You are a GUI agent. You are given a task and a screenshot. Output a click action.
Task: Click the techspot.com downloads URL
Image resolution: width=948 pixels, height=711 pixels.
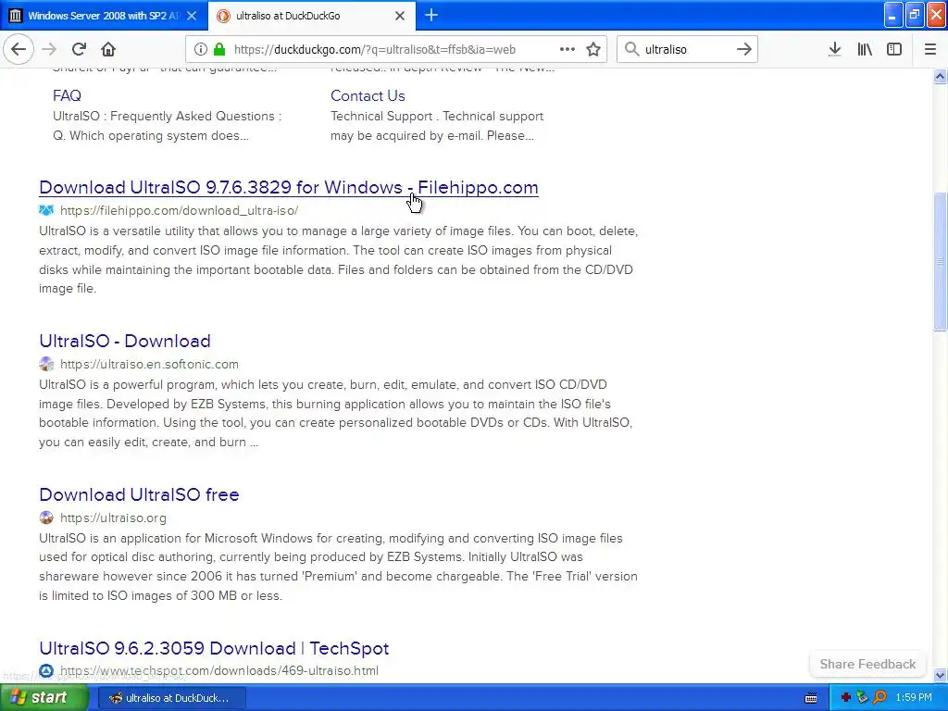tap(218, 670)
